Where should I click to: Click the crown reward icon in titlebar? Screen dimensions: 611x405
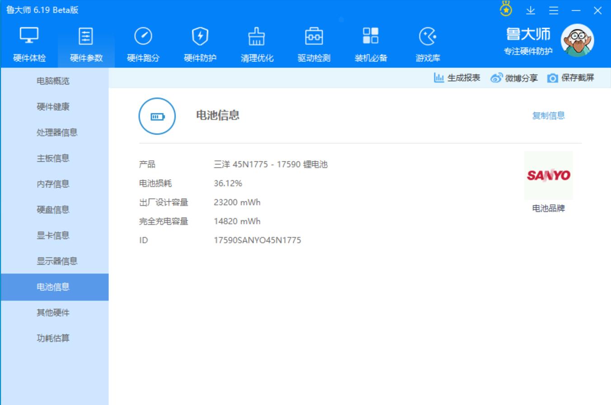[506, 9]
